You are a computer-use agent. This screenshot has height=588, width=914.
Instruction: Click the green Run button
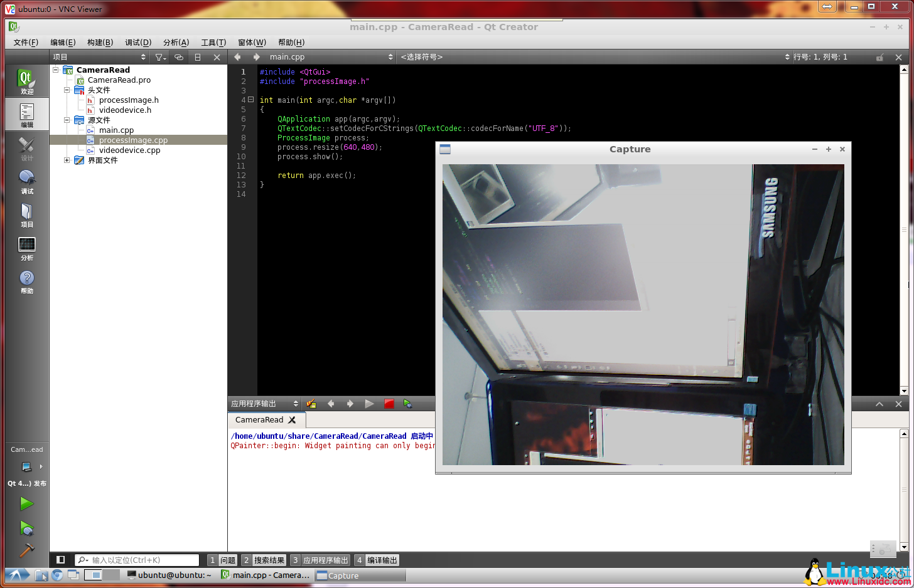26,503
